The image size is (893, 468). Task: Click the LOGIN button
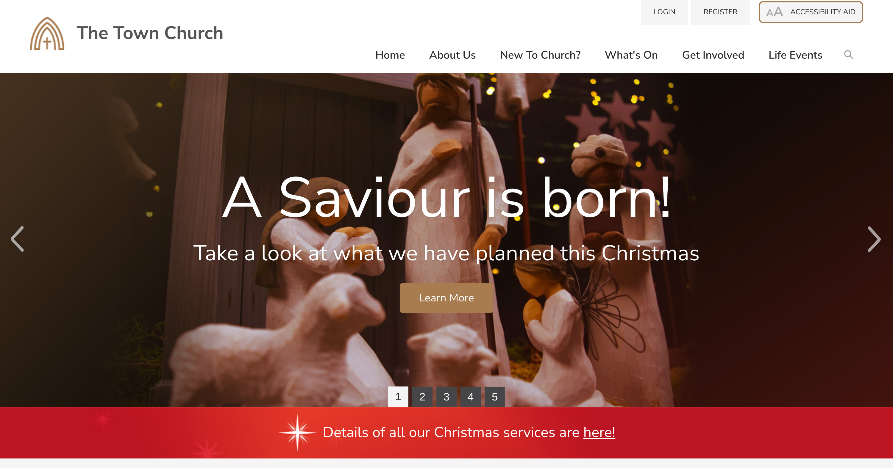pos(664,12)
